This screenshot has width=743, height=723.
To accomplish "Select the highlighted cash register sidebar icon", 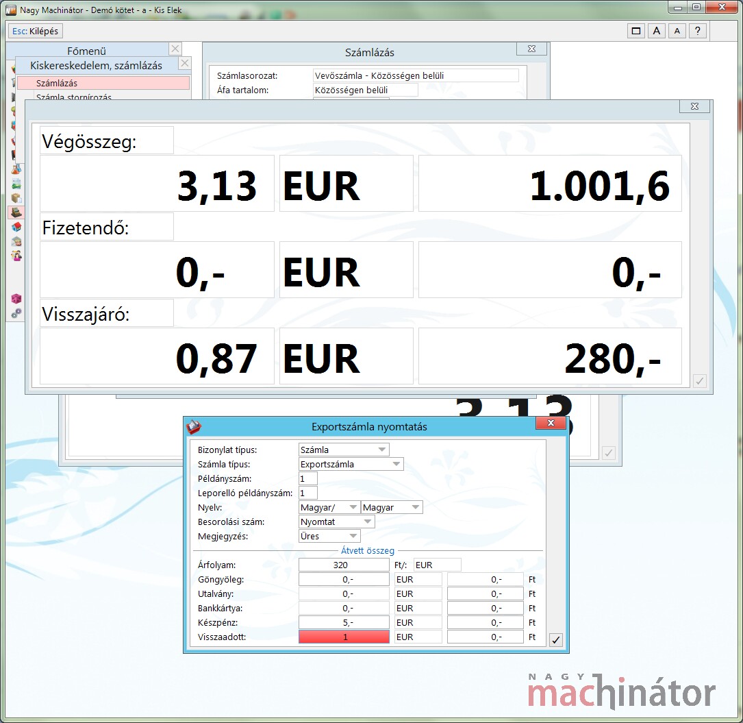I will tap(16, 212).
